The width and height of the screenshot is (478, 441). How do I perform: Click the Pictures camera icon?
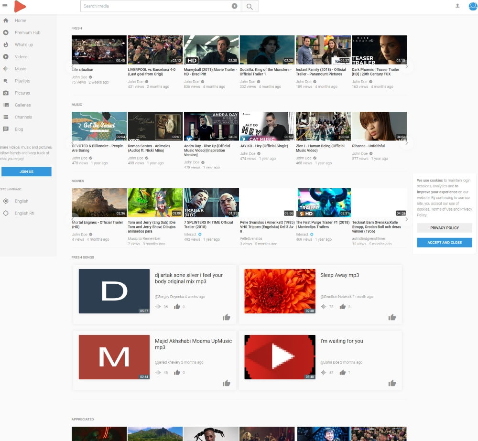pos(6,93)
